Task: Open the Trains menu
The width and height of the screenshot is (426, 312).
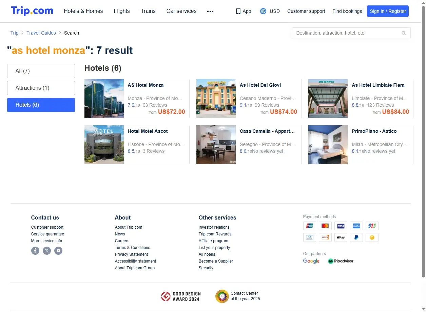Action: point(148,11)
